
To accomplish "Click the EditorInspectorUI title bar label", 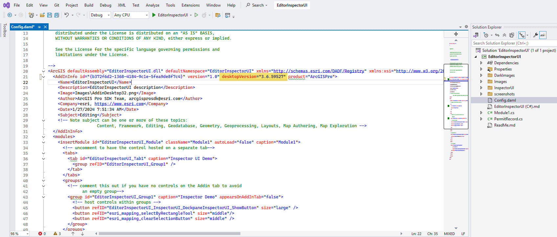I will (x=292, y=5).
